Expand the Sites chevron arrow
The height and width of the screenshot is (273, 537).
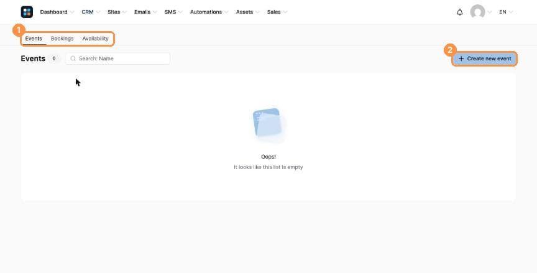(x=125, y=12)
